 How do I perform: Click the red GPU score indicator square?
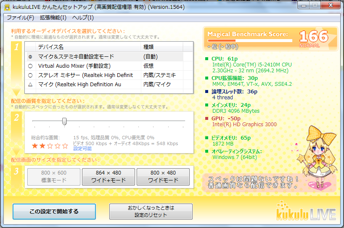pyautogui.click(x=207, y=119)
